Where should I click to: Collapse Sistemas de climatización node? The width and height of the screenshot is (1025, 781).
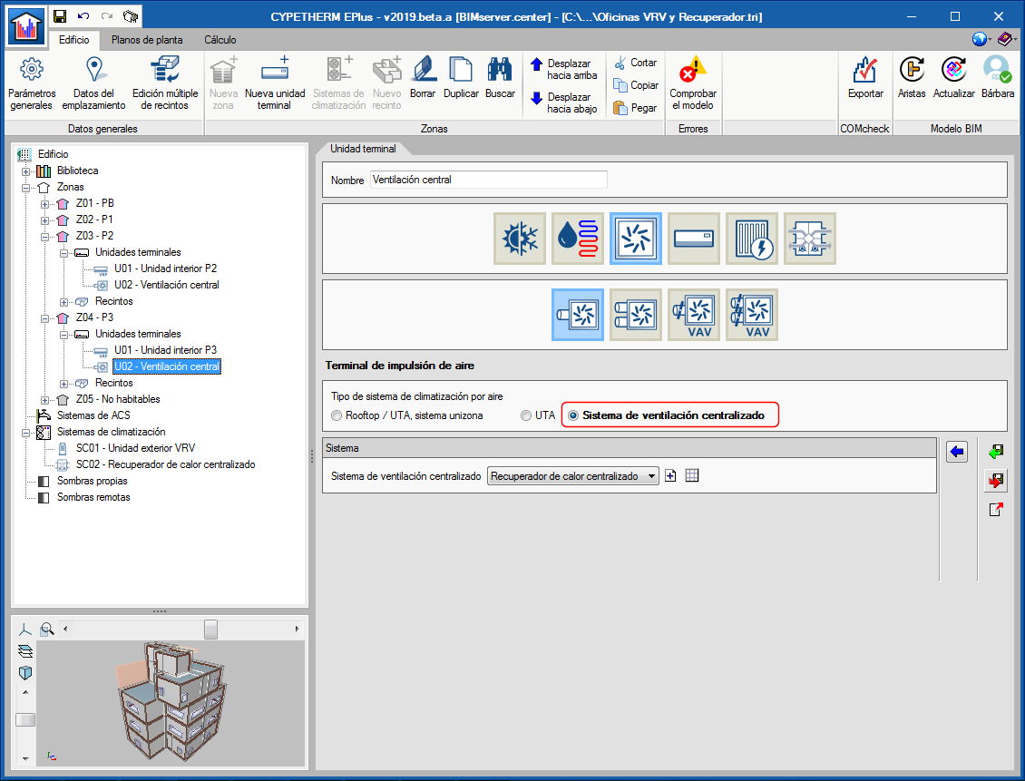[26, 433]
